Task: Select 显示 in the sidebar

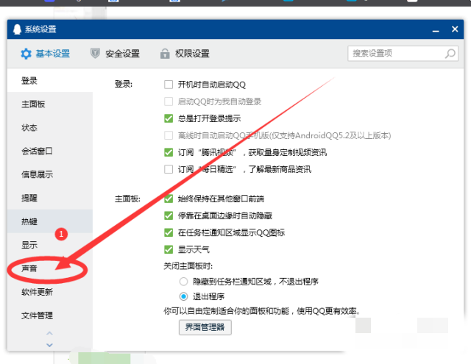Action: coord(50,245)
